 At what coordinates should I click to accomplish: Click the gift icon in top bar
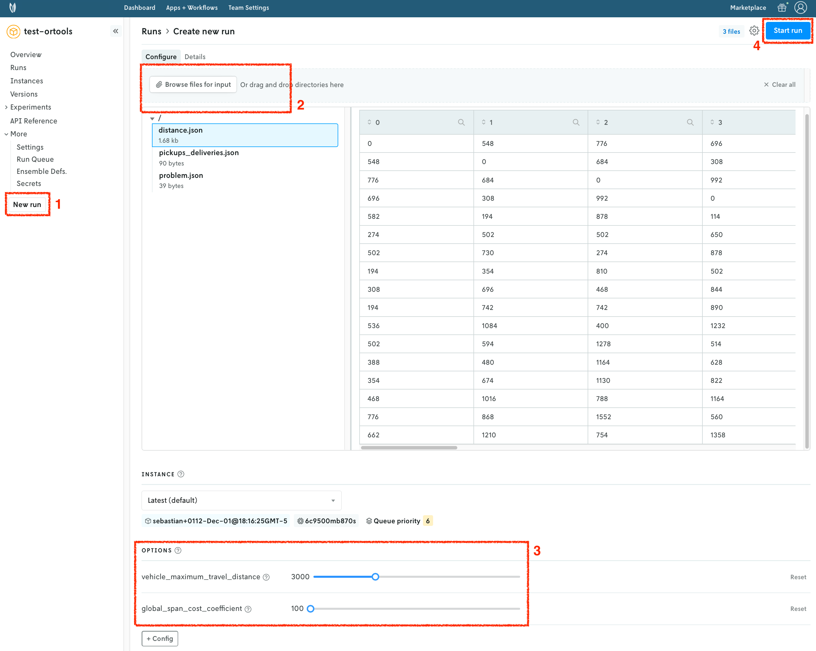(782, 7)
